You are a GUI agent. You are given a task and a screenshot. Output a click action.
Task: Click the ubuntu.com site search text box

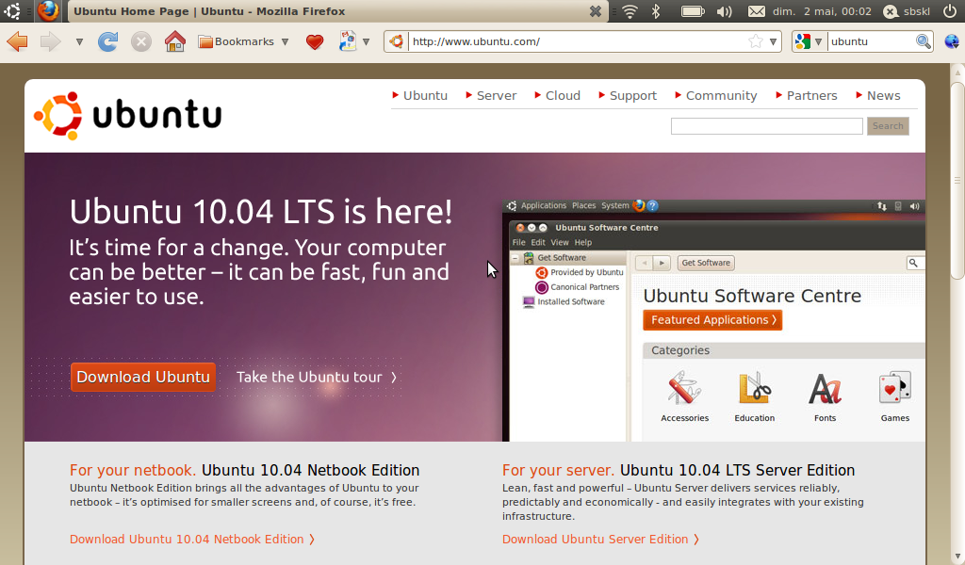(767, 126)
